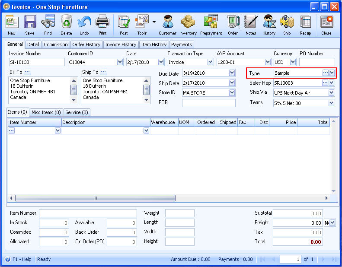Click the Freight amount field
The width and height of the screenshot is (342, 267).
[x=298, y=223]
